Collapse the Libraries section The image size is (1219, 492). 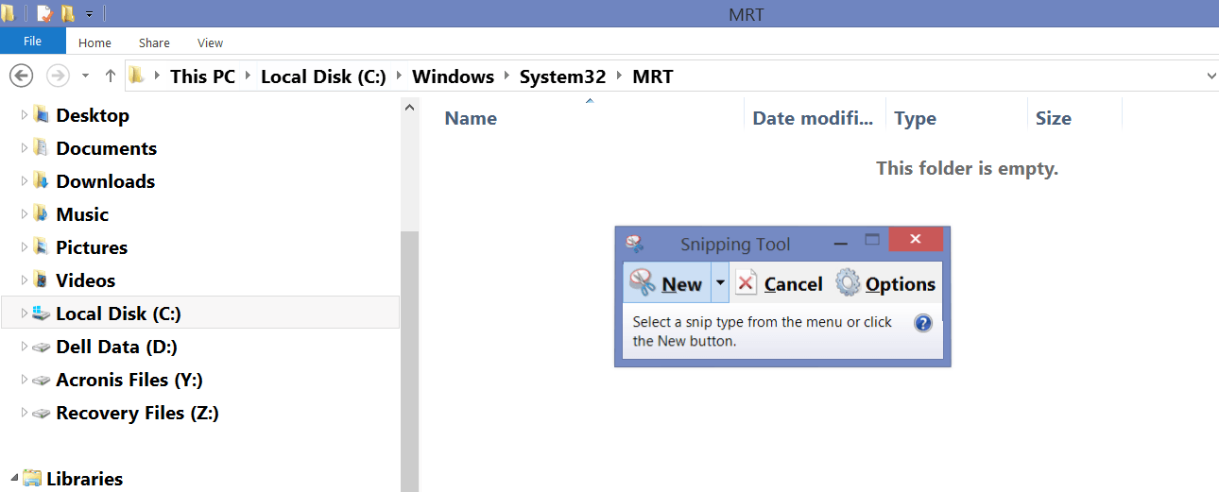point(13,478)
